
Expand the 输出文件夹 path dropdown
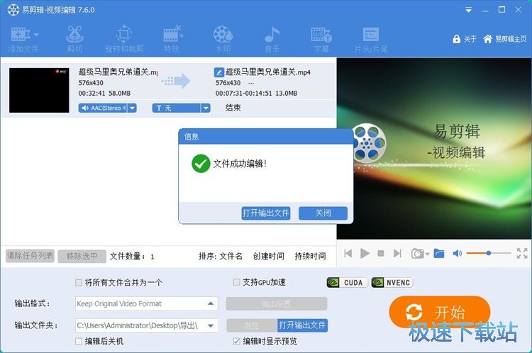point(211,325)
